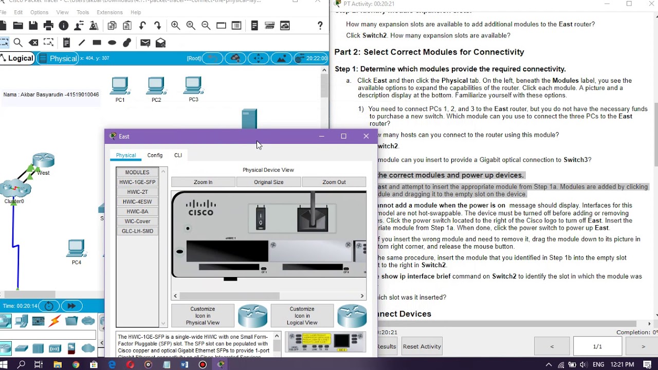The width and height of the screenshot is (658, 370).
Task: Select the Draw Ellipse tool
Action: [112, 43]
